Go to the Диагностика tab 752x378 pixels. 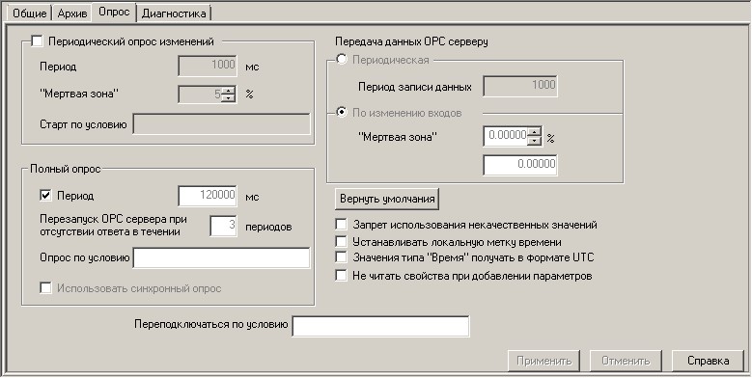174,13
